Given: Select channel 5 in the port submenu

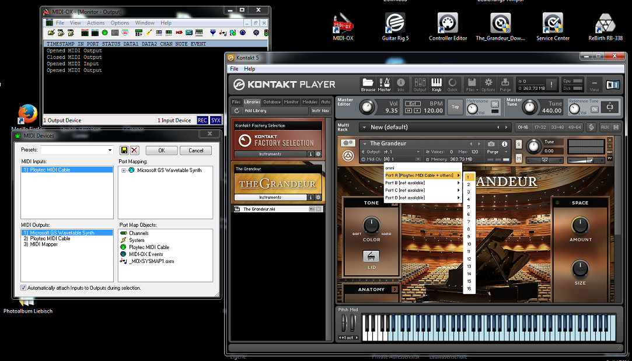Looking at the screenshot, I should pos(469,206).
